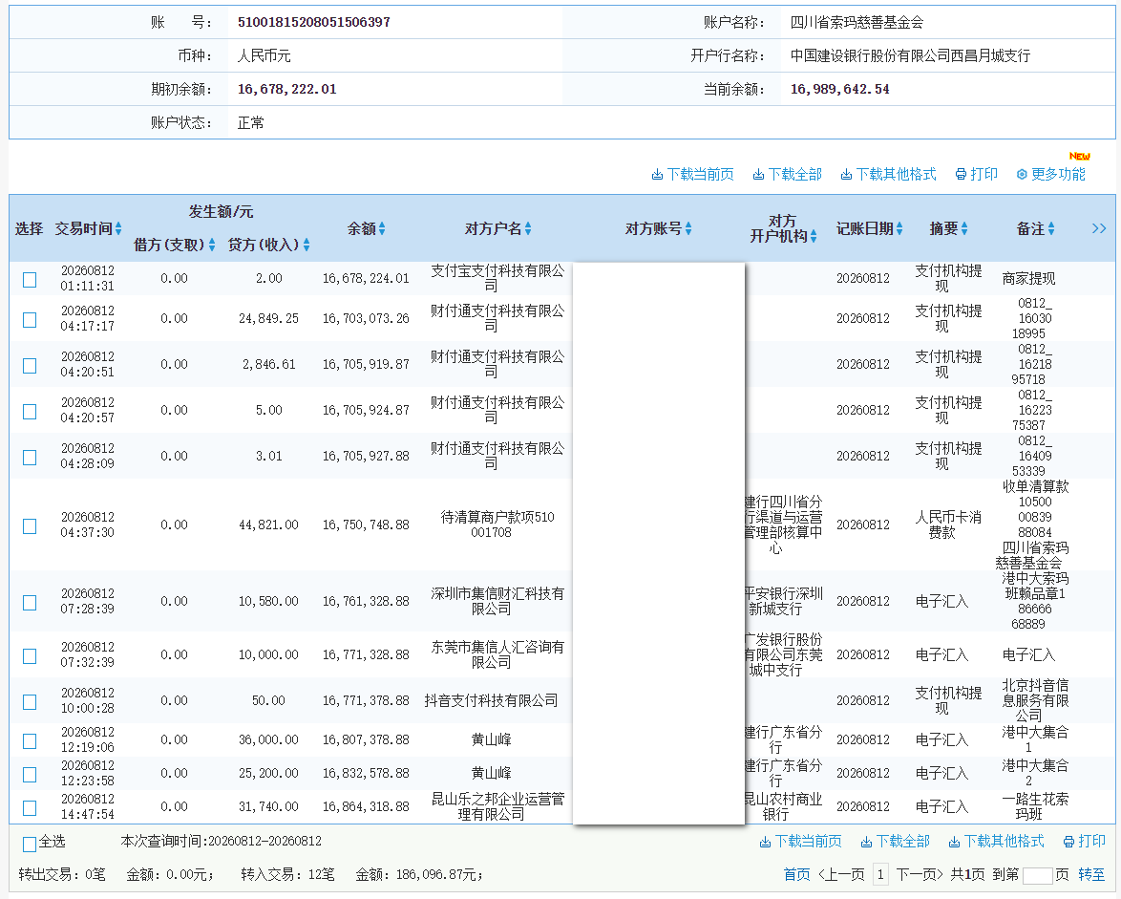Go to 下一页 next page
The width and height of the screenshot is (1121, 899).
pyautogui.click(x=920, y=875)
